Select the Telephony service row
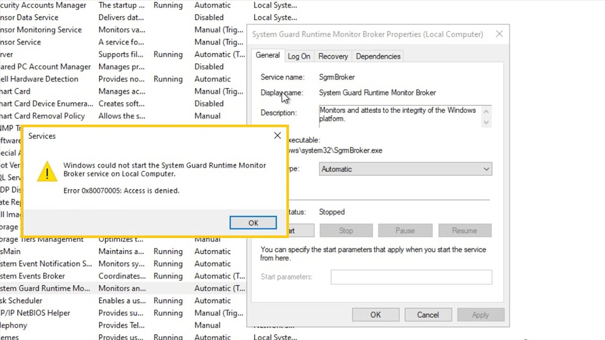The image size is (605, 340). tap(123, 325)
